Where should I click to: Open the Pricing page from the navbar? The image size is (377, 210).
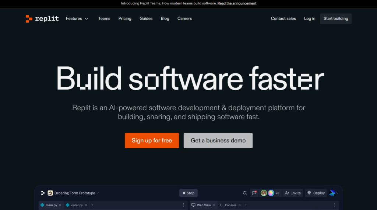coord(125,19)
